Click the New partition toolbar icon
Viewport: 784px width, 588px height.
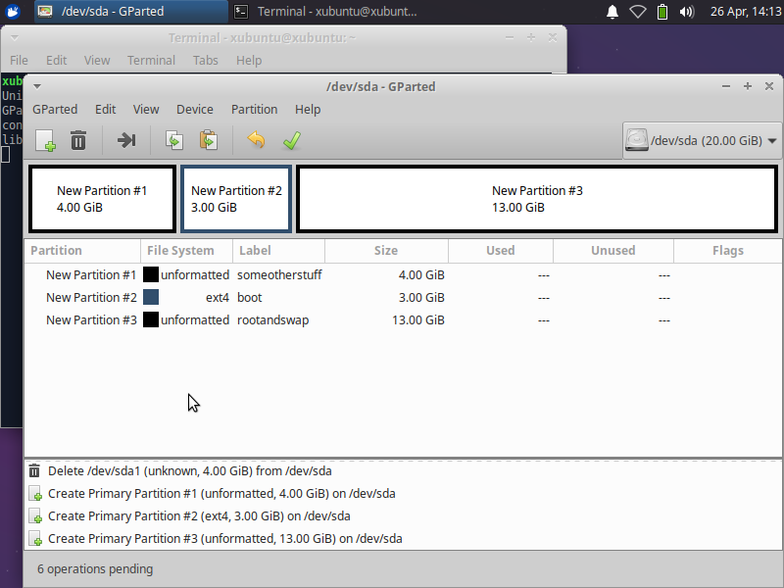pyautogui.click(x=45, y=140)
